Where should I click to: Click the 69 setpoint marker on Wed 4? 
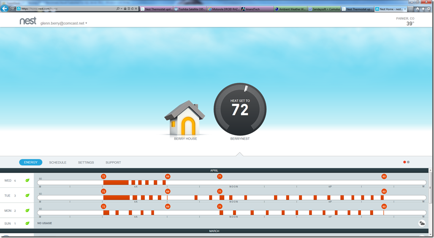pos(168,176)
